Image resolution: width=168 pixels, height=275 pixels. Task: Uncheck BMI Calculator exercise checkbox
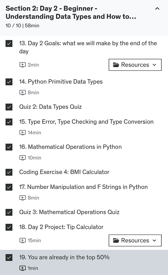pos(9,172)
